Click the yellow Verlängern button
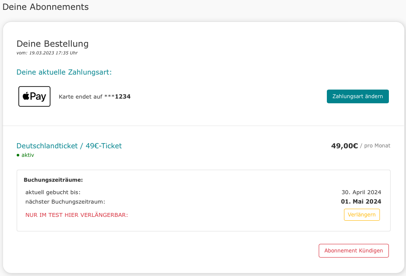Image resolution: width=406 pixels, height=276 pixels. click(362, 215)
